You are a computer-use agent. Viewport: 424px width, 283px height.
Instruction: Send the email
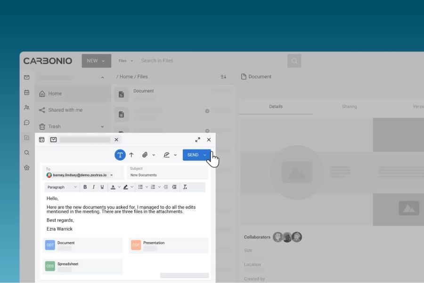(193, 155)
